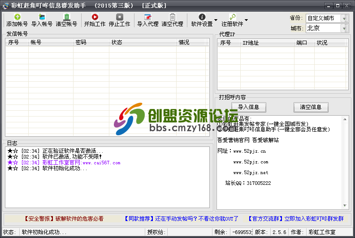The height and width of the screenshot is (238, 355).
Task: Click text www.52pjz.net in greeting content
Action: pos(251,172)
